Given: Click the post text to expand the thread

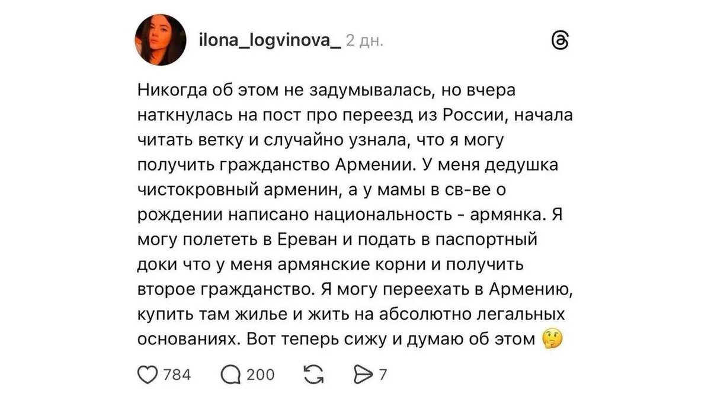Looking at the screenshot, I should point(344,213).
